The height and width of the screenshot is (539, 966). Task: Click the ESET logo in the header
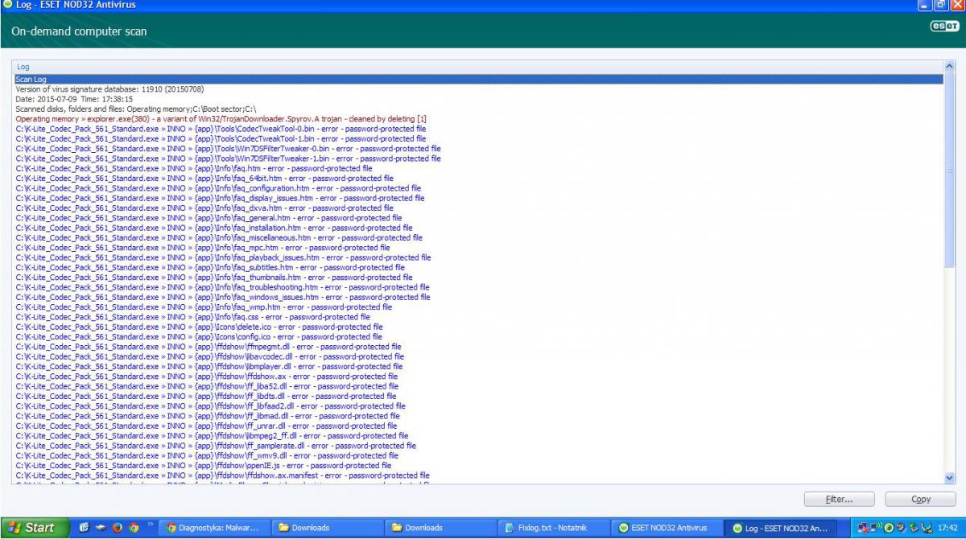click(x=944, y=26)
